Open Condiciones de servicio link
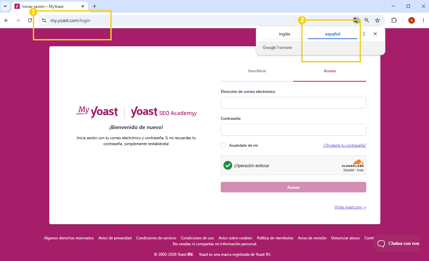Screen dimensions: 429x261 (156, 238)
